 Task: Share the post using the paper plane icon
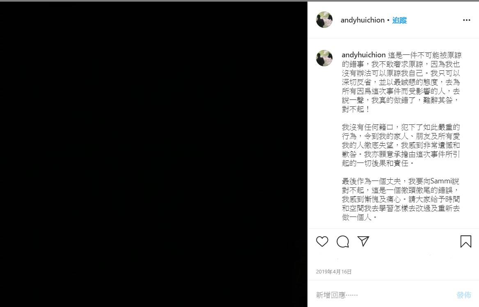(x=363, y=241)
